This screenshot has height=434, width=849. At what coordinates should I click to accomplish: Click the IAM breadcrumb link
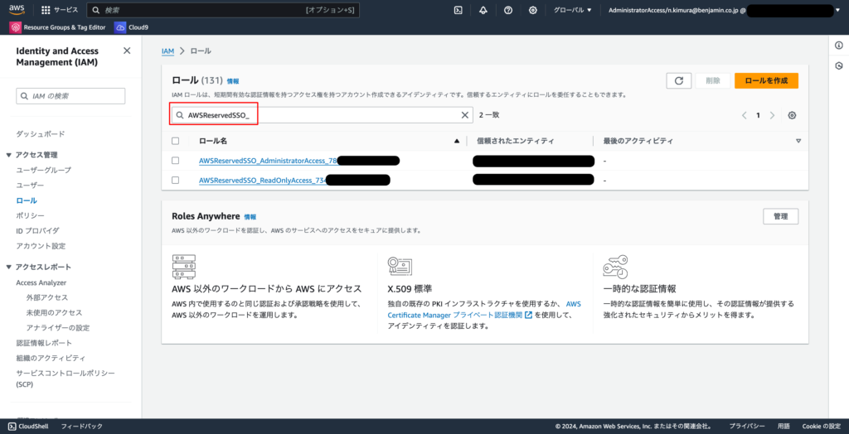pyautogui.click(x=167, y=51)
